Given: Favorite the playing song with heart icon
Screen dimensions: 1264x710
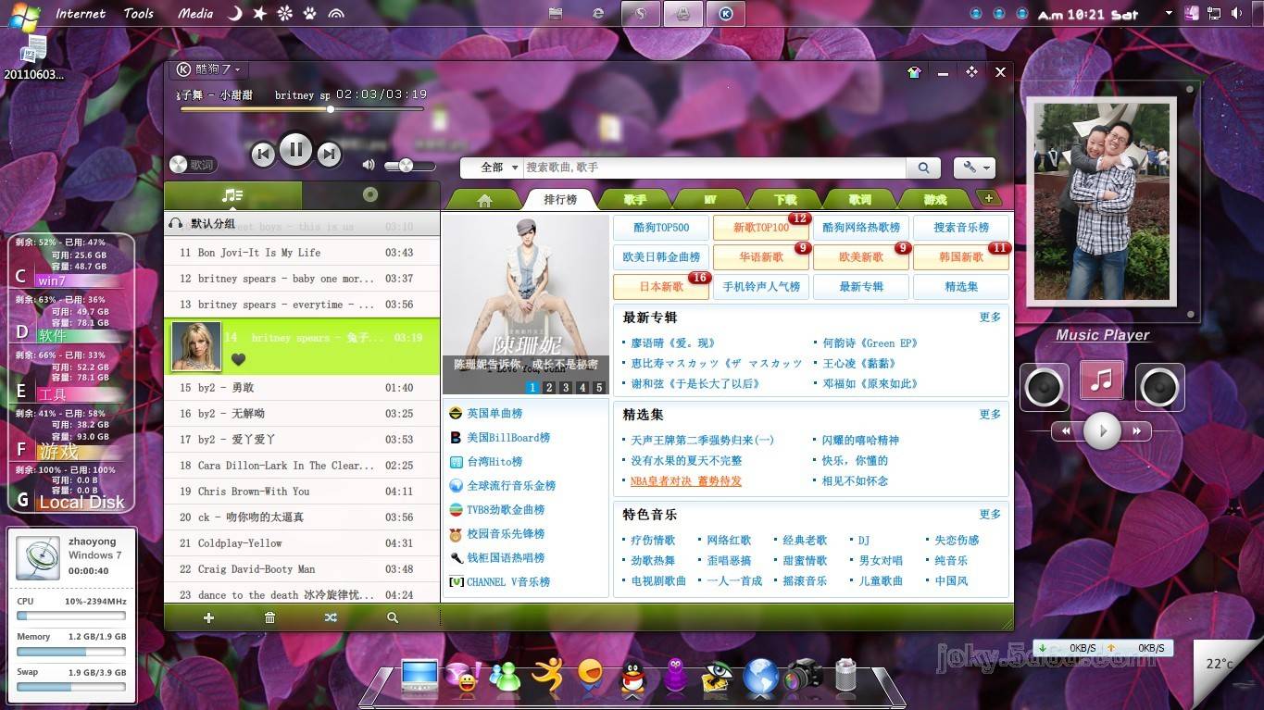Looking at the screenshot, I should tap(238, 360).
